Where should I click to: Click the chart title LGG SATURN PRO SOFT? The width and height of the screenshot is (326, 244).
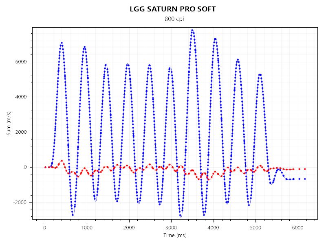tap(173, 9)
